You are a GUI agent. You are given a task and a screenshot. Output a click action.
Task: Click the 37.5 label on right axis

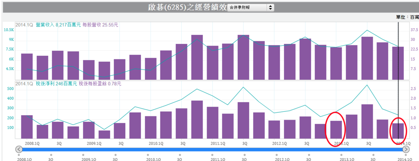click(414, 30)
